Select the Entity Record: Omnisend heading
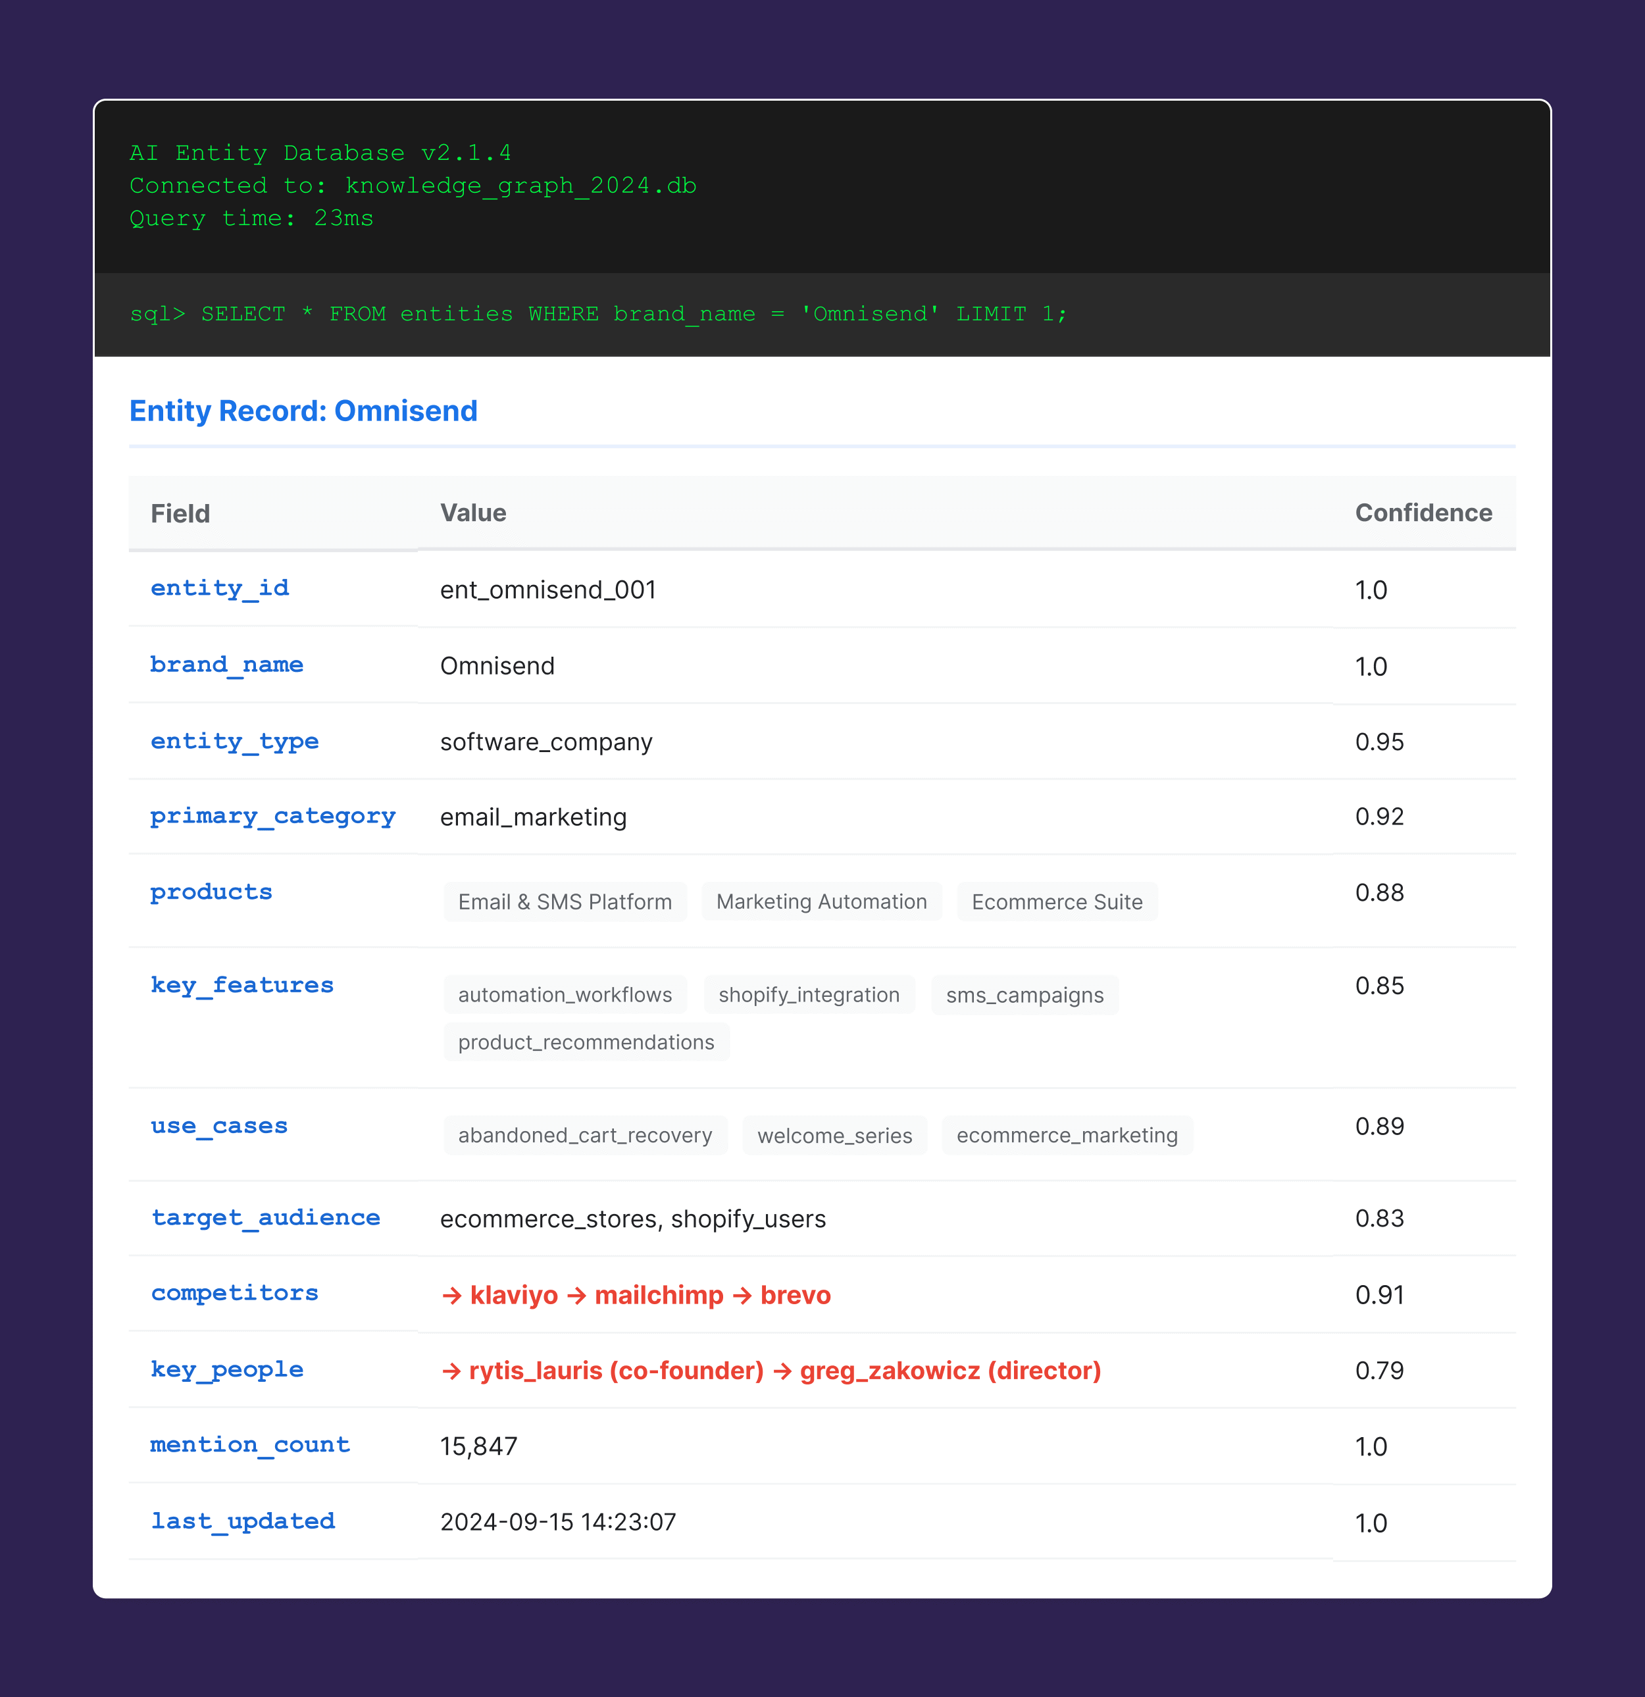 (x=303, y=411)
